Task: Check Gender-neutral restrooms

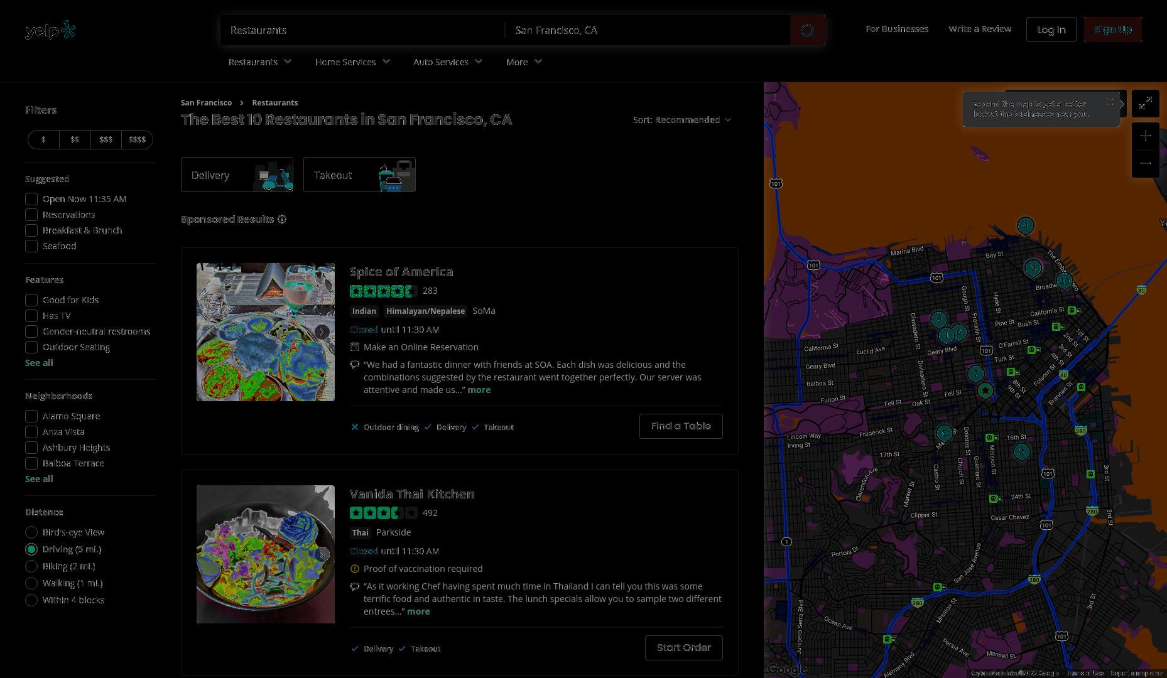Action: tap(31, 331)
